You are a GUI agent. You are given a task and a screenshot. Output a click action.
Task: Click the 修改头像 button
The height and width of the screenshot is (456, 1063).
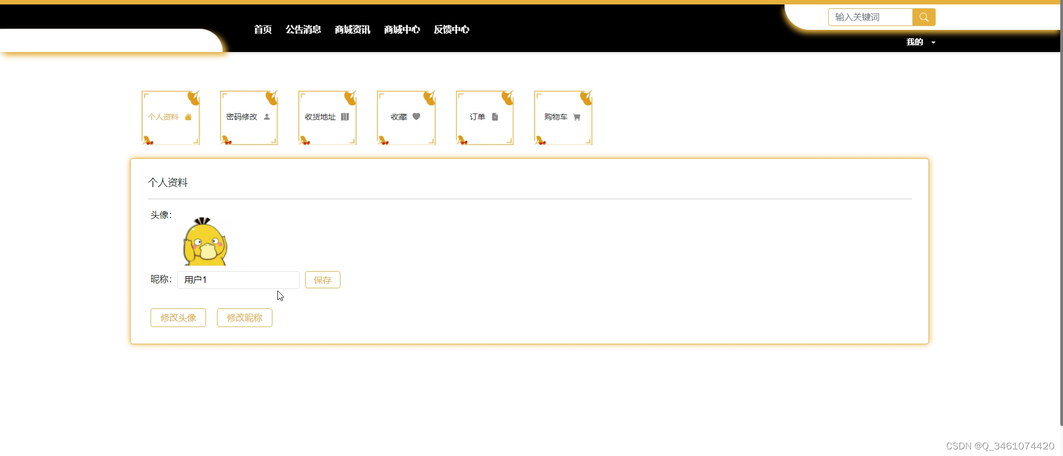pos(178,318)
